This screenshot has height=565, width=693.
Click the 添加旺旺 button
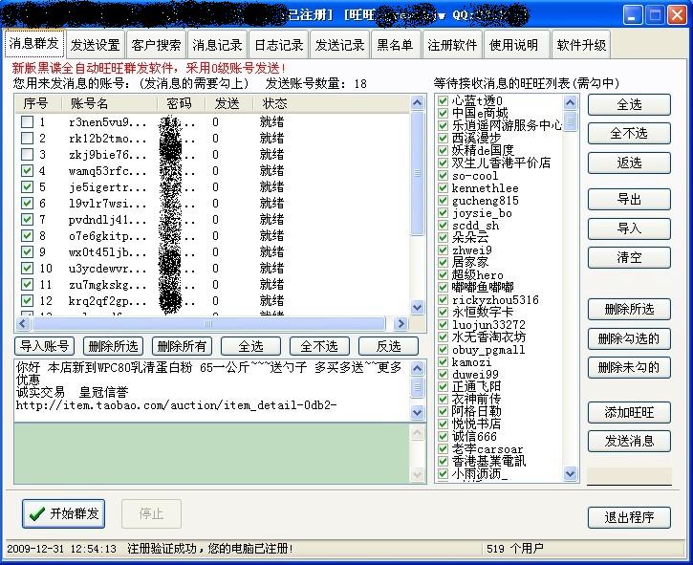[x=629, y=412]
